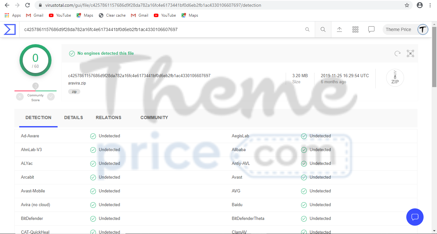
Task: Click the zip tag chip
Action: pos(74,92)
